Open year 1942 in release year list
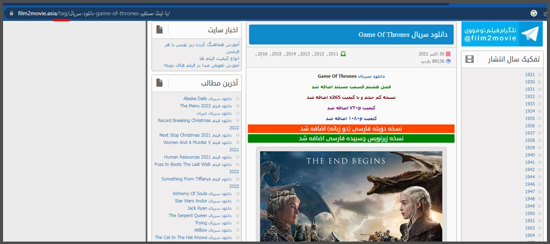This screenshot has height=244, width=550. pos(530,170)
